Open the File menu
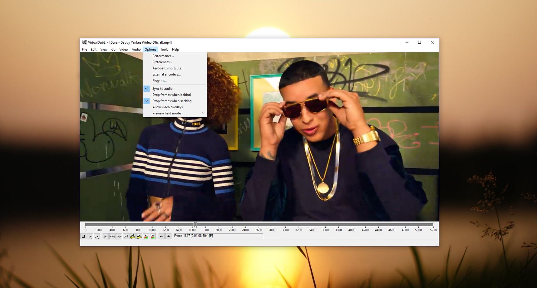This screenshot has width=537, height=288. tap(85, 50)
